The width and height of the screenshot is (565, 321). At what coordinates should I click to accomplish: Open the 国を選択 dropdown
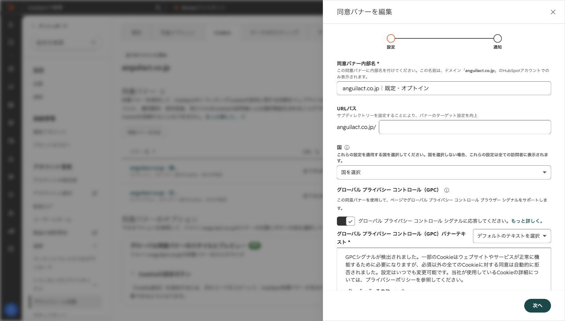[x=444, y=172]
